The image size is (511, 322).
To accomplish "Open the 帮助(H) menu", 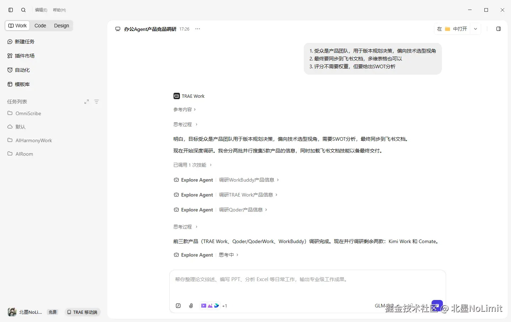I will coord(59,10).
